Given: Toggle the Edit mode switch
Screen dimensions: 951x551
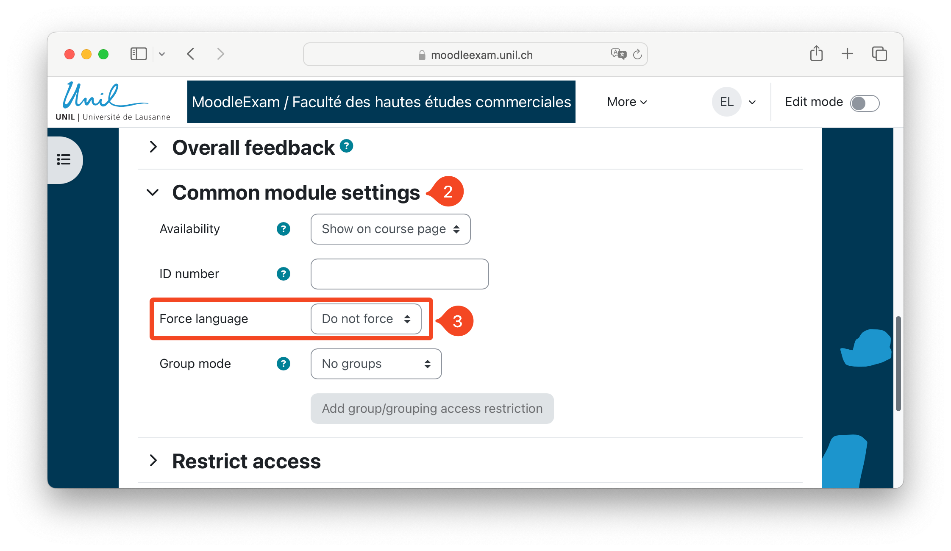Looking at the screenshot, I should [x=865, y=103].
